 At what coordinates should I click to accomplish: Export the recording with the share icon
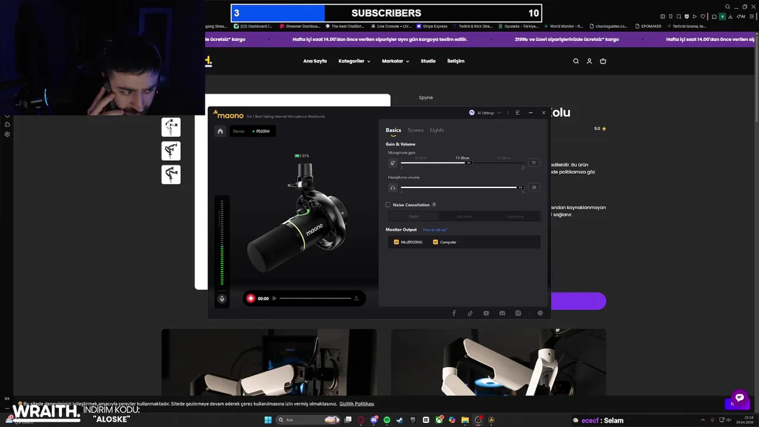click(x=356, y=298)
